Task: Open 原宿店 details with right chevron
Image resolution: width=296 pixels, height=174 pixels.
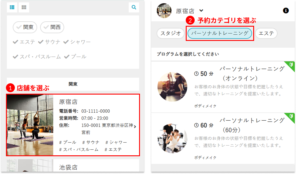Action: [135, 127]
